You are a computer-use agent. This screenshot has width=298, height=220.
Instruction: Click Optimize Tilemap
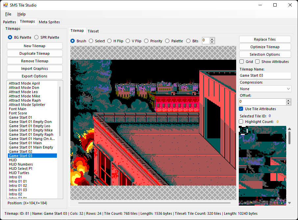click(265, 47)
